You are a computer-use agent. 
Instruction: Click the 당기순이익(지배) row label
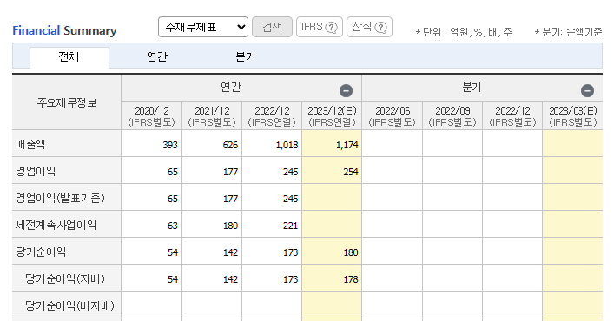pyautogui.click(x=65, y=278)
